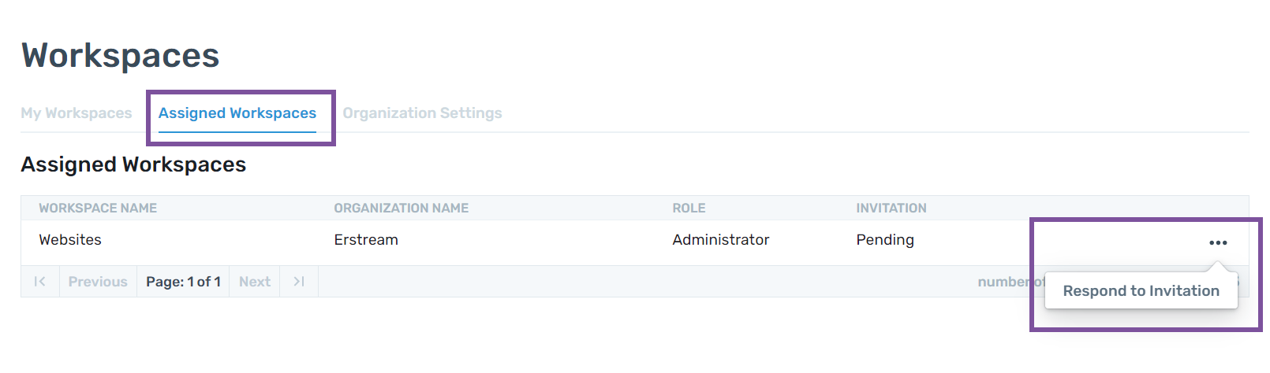This screenshot has height=373, width=1270.
Task: Click the Previous page button
Action: (98, 282)
